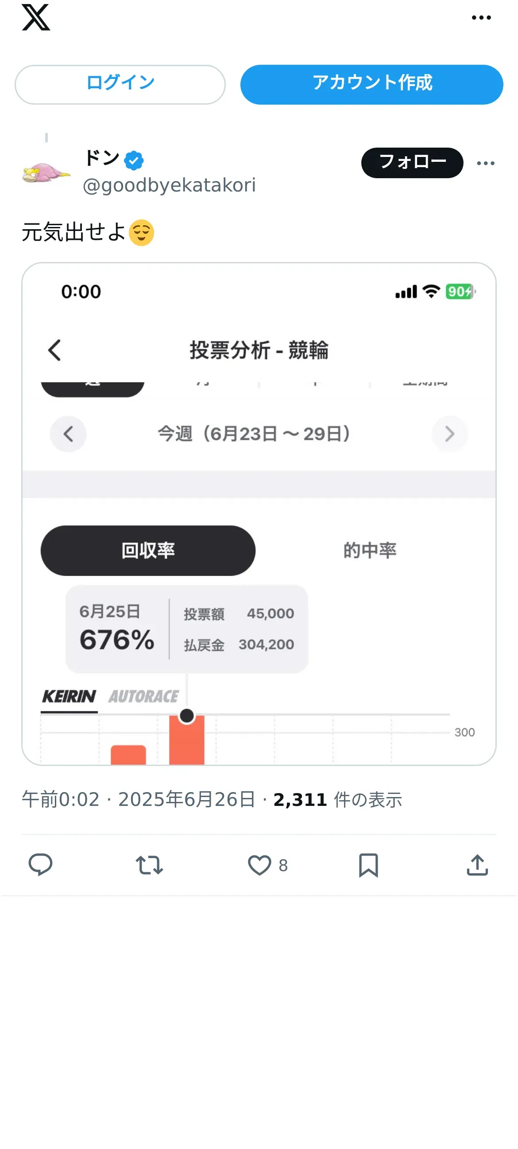This screenshot has height=1149, width=518.
Task: Repost this tweet with the retweet icon
Action: pos(149,865)
